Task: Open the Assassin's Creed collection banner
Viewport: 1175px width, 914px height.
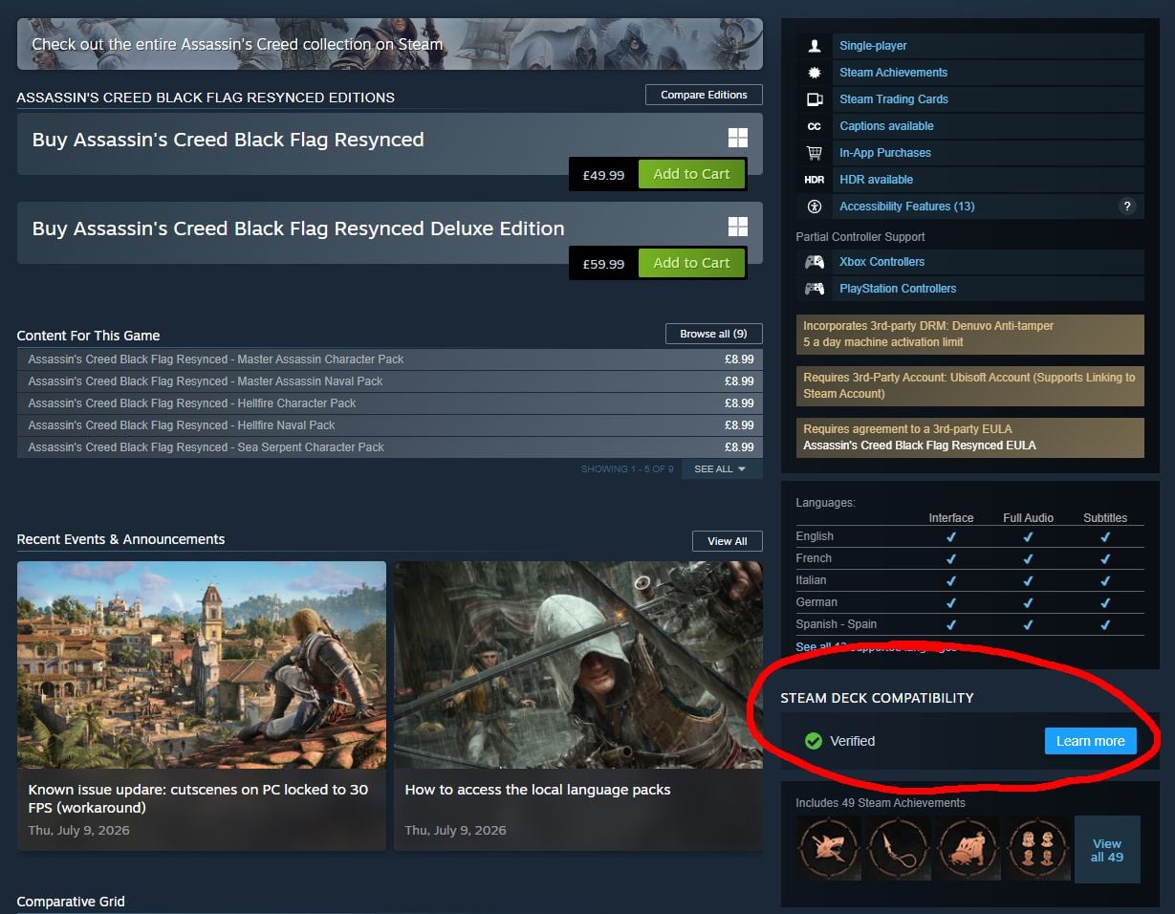Action: (390, 44)
